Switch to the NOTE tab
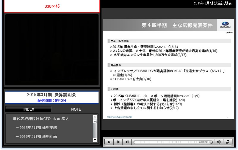238x150 pixels. click(76, 109)
